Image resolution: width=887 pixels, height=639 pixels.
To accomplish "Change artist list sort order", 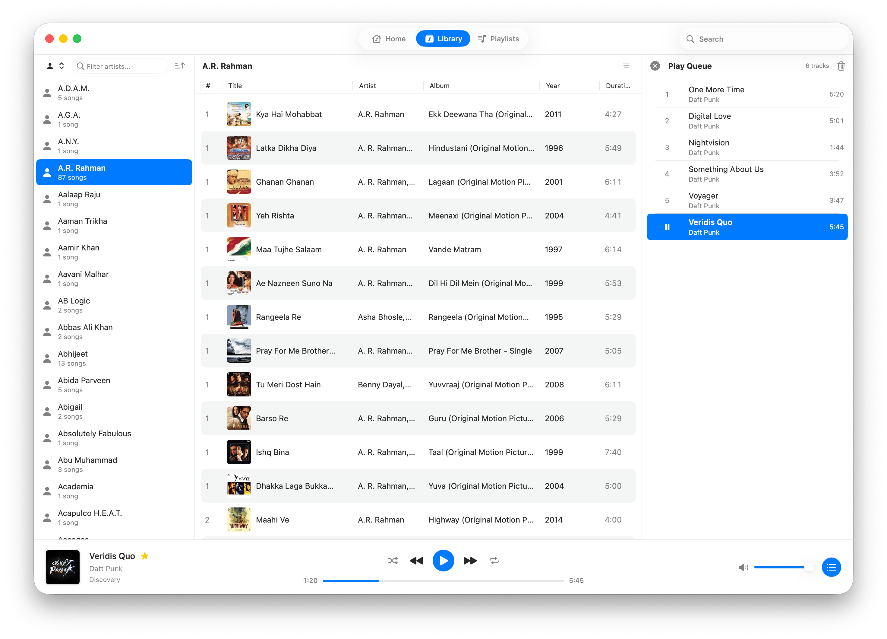I will pyautogui.click(x=180, y=66).
